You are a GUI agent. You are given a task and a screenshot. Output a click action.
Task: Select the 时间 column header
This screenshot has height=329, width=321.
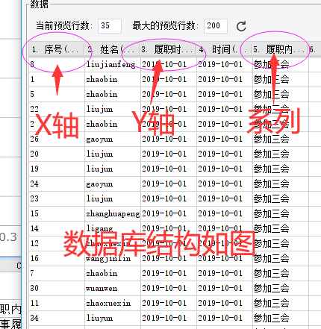coord(225,50)
